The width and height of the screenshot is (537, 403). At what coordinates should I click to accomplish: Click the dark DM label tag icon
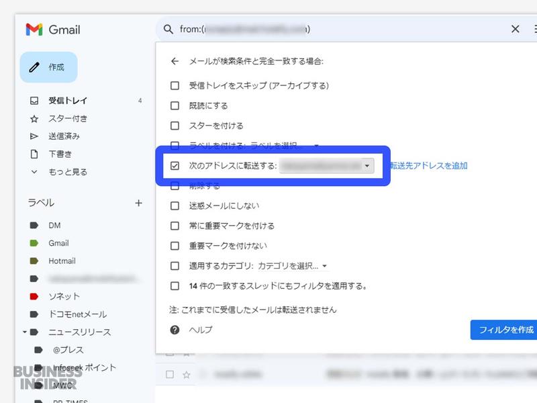pyautogui.click(x=34, y=226)
